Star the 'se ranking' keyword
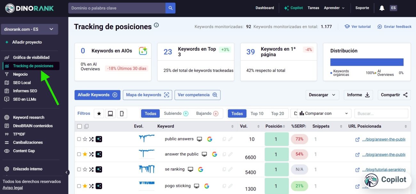The image size is (416, 194). pos(85,169)
